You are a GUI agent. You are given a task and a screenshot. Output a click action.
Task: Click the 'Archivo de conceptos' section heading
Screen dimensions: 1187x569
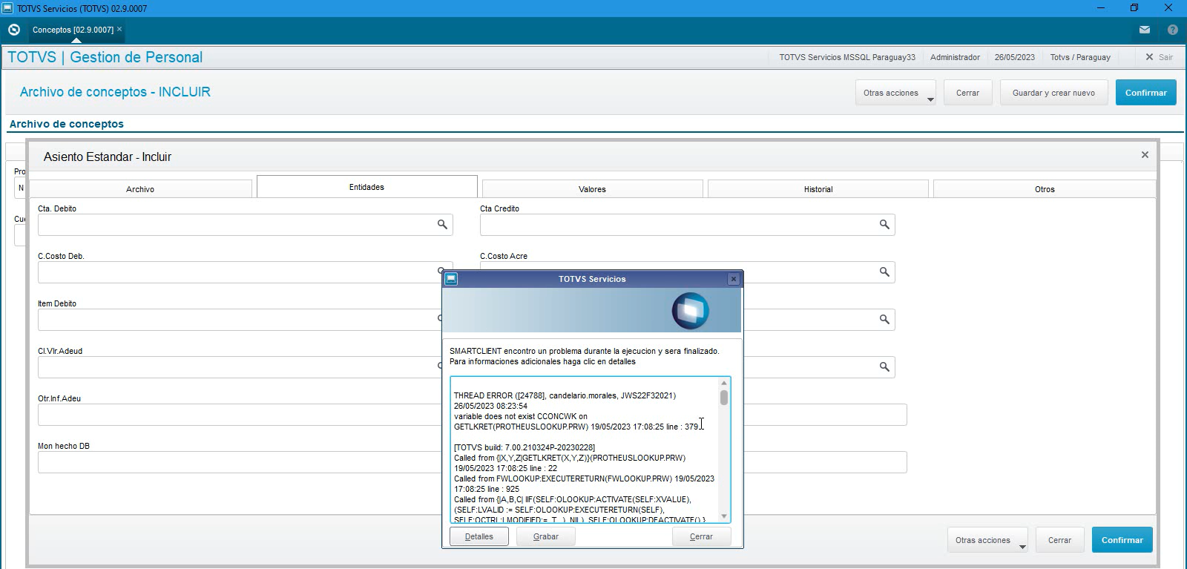[67, 124]
